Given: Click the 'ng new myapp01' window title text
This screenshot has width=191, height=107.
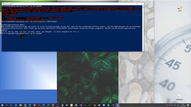Looking at the screenshot, I should 8,4.
